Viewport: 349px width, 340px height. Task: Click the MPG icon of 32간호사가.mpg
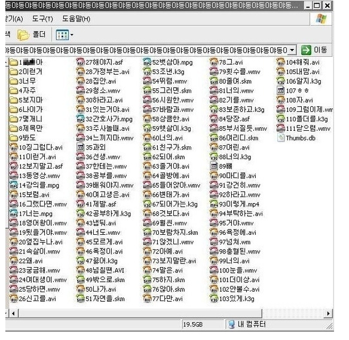(x=80, y=119)
